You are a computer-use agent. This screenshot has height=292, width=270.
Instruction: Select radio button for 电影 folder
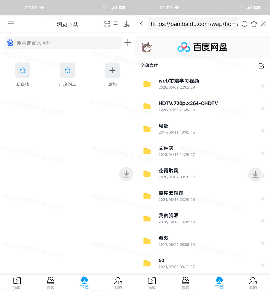click(x=262, y=131)
